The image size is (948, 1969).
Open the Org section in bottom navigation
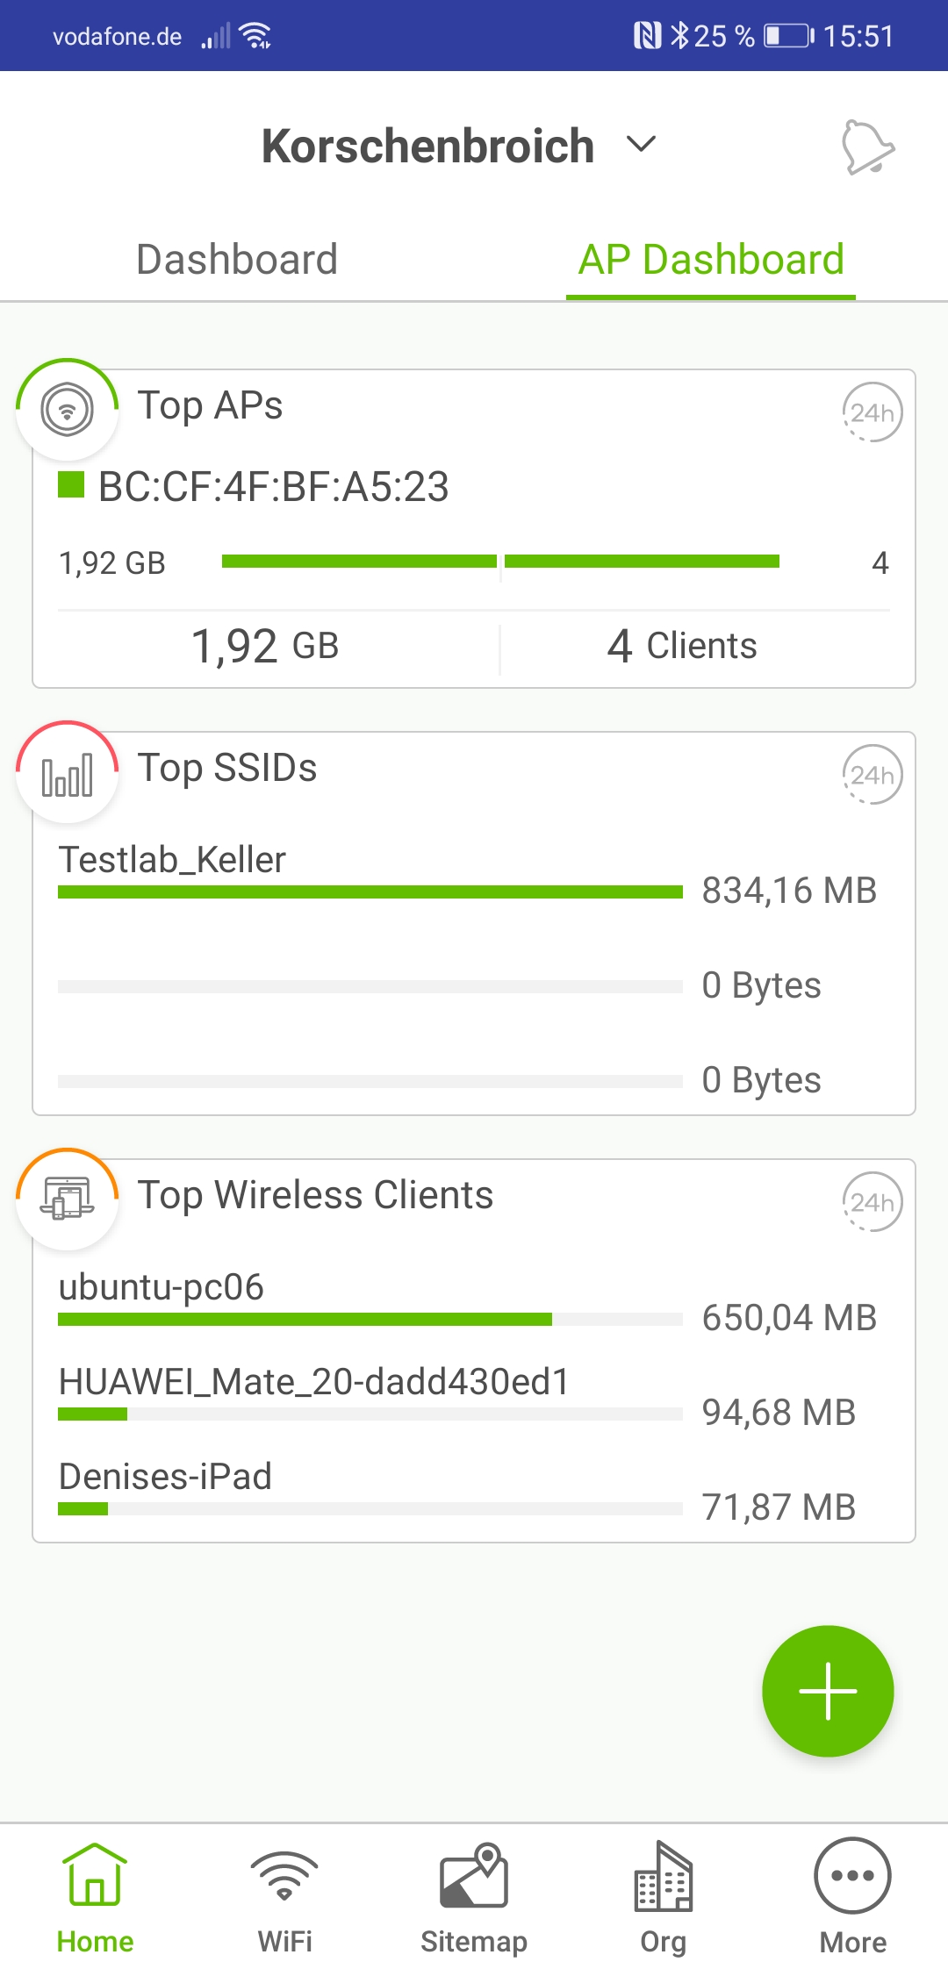click(664, 1897)
